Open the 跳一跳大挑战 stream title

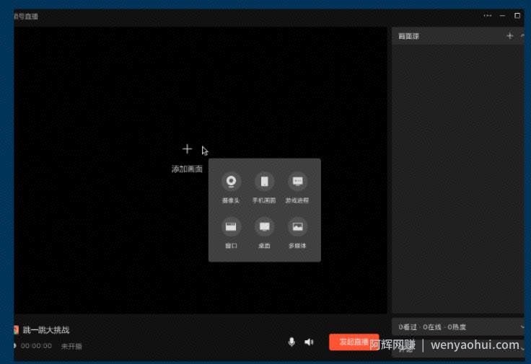point(46,330)
